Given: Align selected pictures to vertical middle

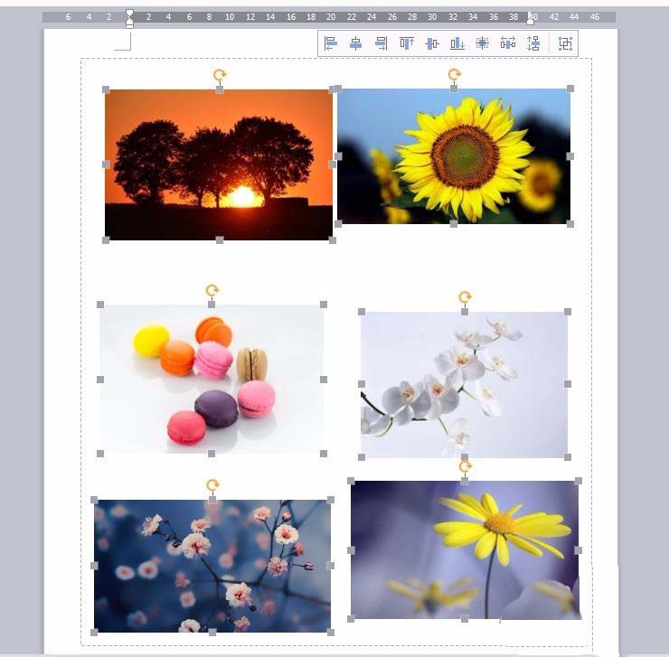Looking at the screenshot, I should pos(432,43).
